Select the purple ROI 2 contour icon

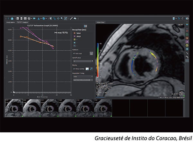[x=187, y=42]
